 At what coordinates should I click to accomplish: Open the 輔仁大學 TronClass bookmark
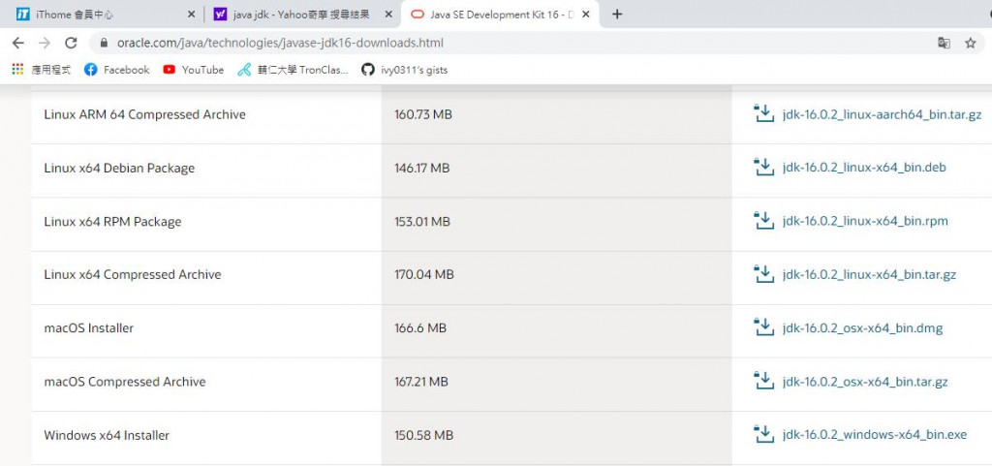pyautogui.click(x=293, y=70)
